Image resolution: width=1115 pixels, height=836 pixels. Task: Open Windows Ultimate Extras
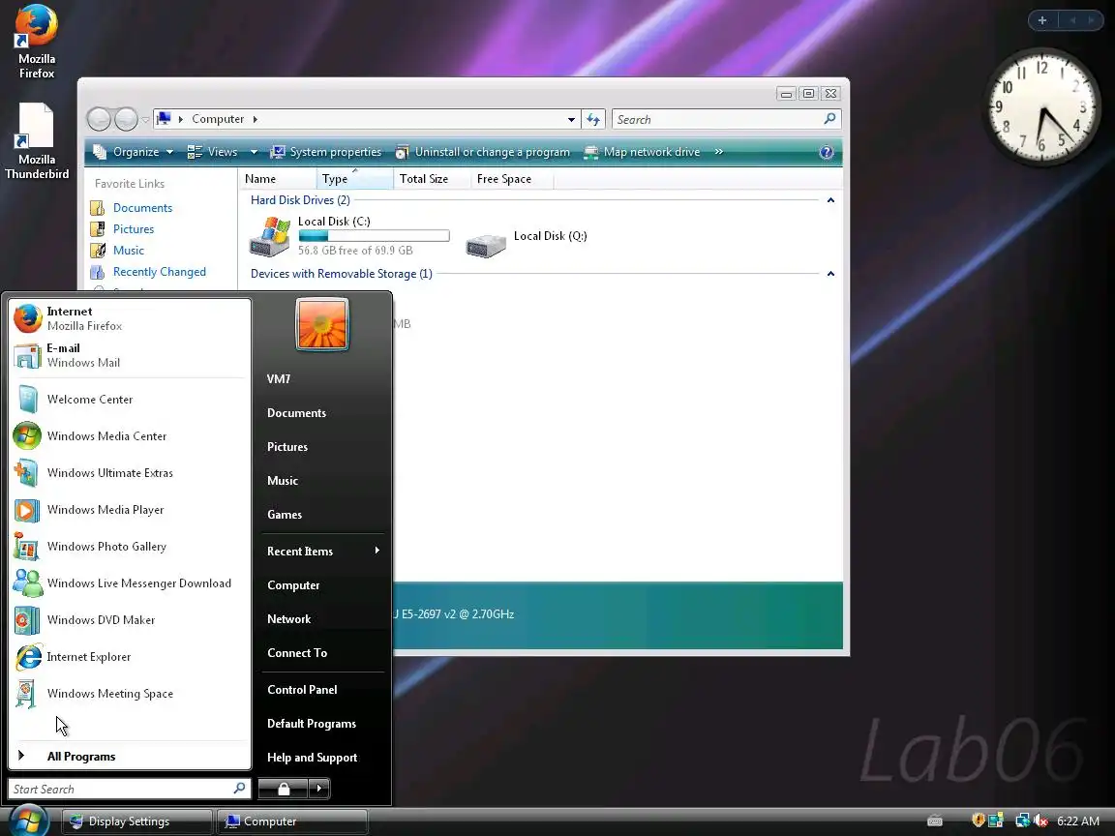click(130, 473)
